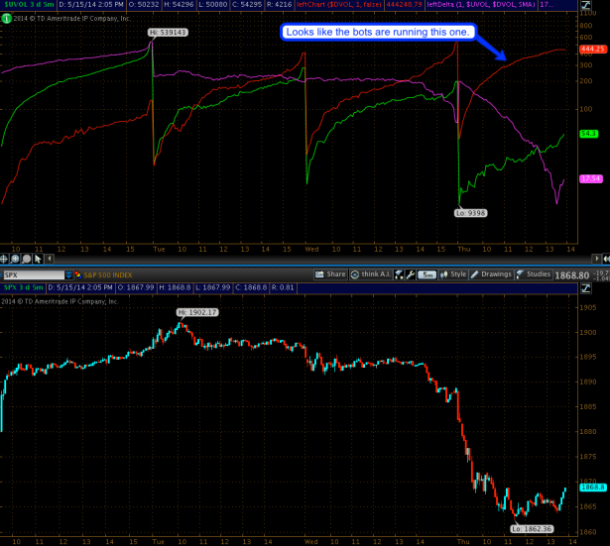
Task: Click the scroll-right arrow under the upper chart
Action: click(x=596, y=259)
